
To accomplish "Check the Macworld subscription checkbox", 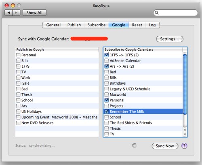I will click(107, 94).
